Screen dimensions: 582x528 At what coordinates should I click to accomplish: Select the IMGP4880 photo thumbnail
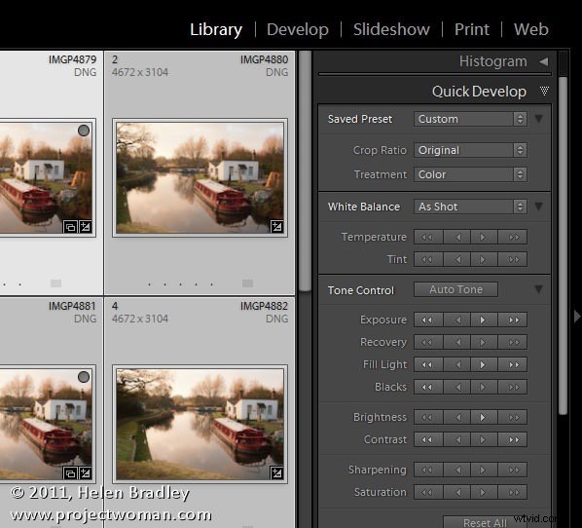coord(200,177)
